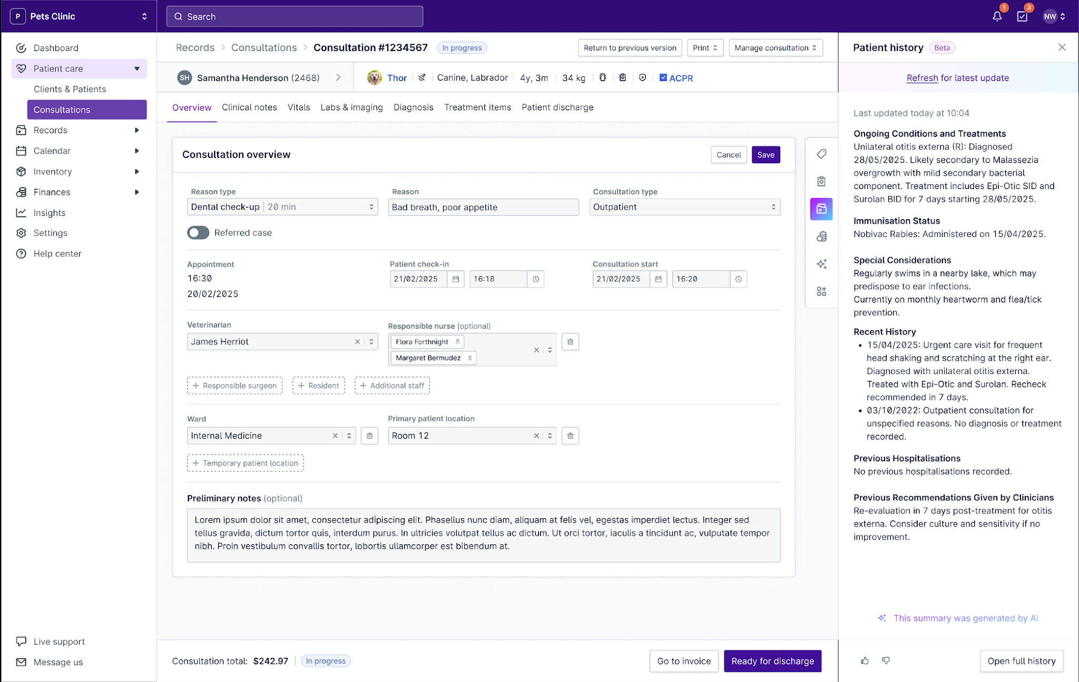Image resolution: width=1079 pixels, height=682 pixels.
Task: Open the Manage consultation dropdown
Action: coord(775,48)
